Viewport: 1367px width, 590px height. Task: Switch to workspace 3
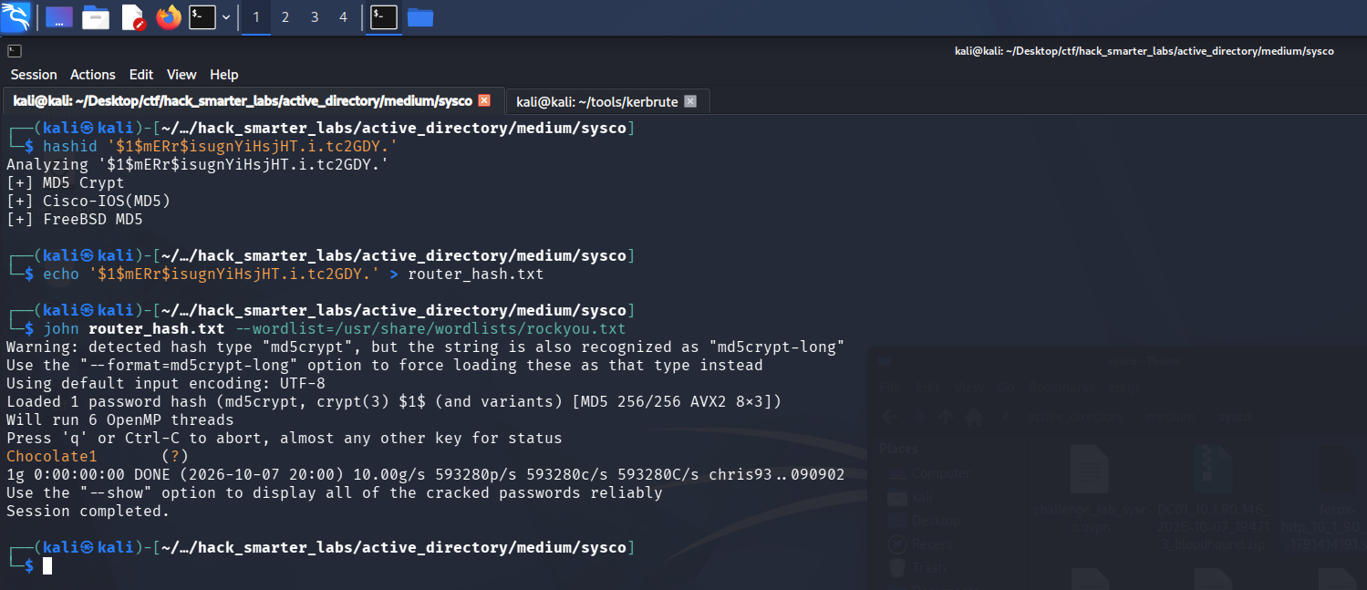pyautogui.click(x=315, y=17)
